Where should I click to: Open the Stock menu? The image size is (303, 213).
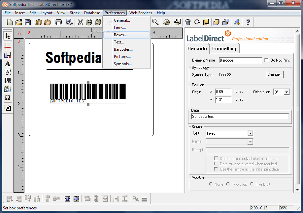click(75, 13)
